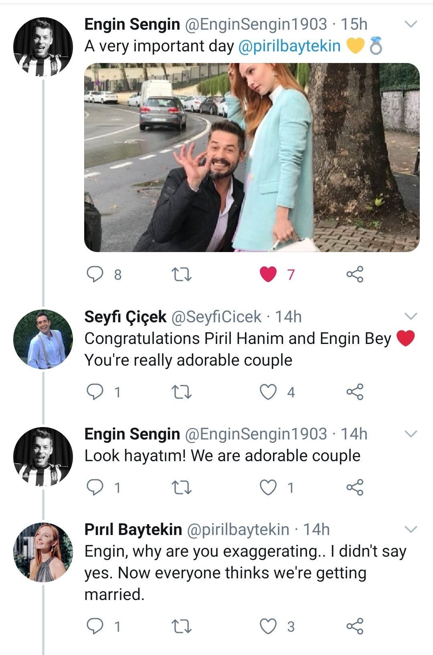Screen dimensions: 433x655
Task: Share Engin Sengin's photo tweet
Action: (x=355, y=274)
